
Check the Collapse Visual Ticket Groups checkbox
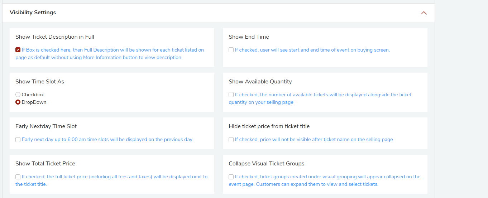coord(231,177)
